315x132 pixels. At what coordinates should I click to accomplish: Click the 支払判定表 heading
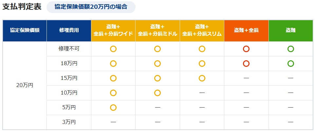(22, 7)
